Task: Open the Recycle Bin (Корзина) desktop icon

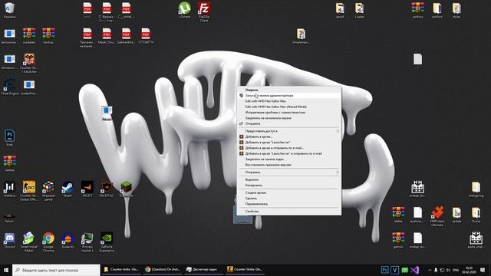Action: [x=9, y=10]
